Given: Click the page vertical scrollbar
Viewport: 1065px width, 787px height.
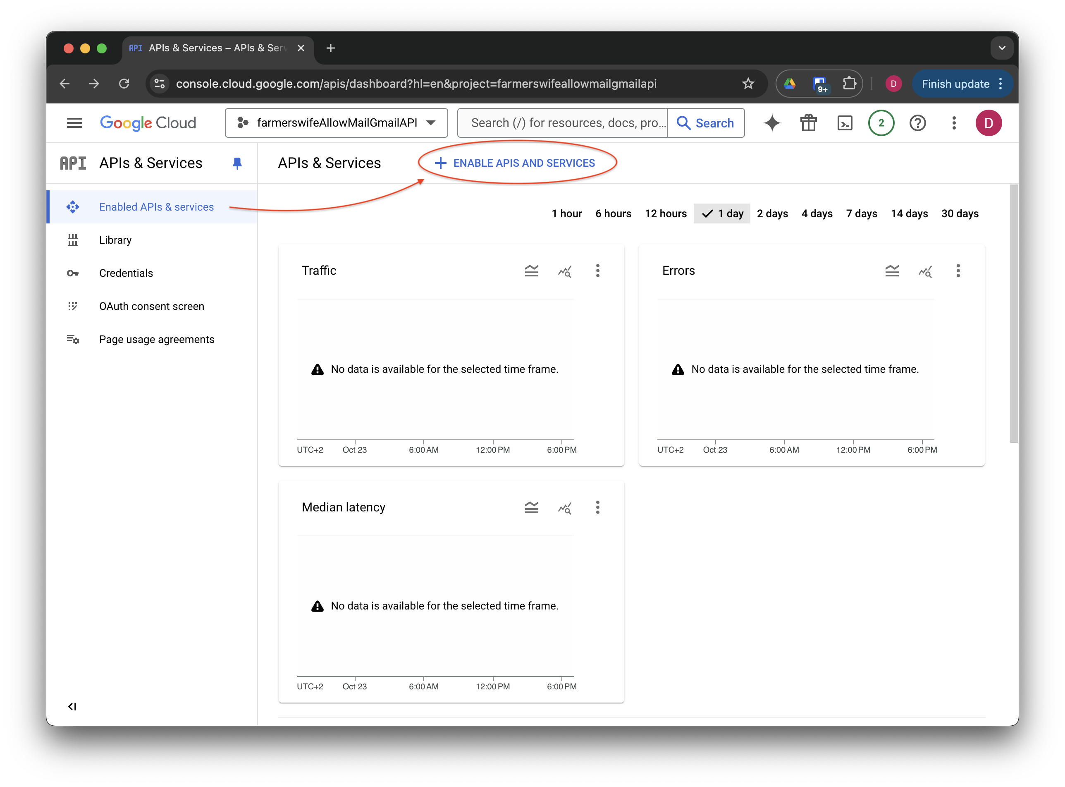Looking at the screenshot, I should coord(1014,314).
